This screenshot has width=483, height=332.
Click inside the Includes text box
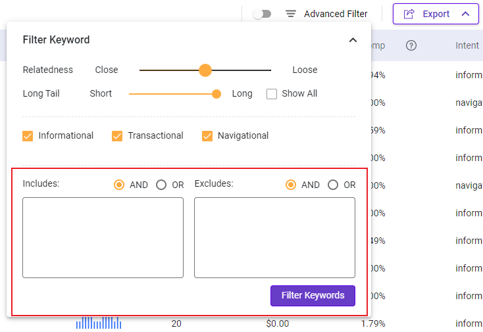(x=103, y=237)
